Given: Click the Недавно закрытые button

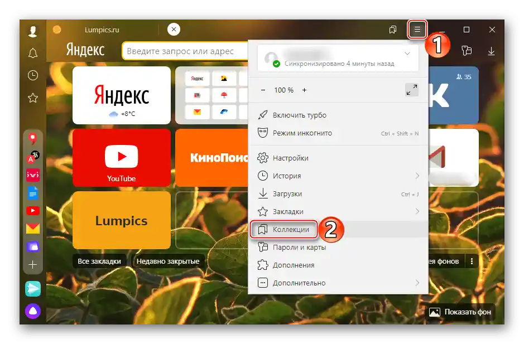Looking at the screenshot, I should coord(168,261).
